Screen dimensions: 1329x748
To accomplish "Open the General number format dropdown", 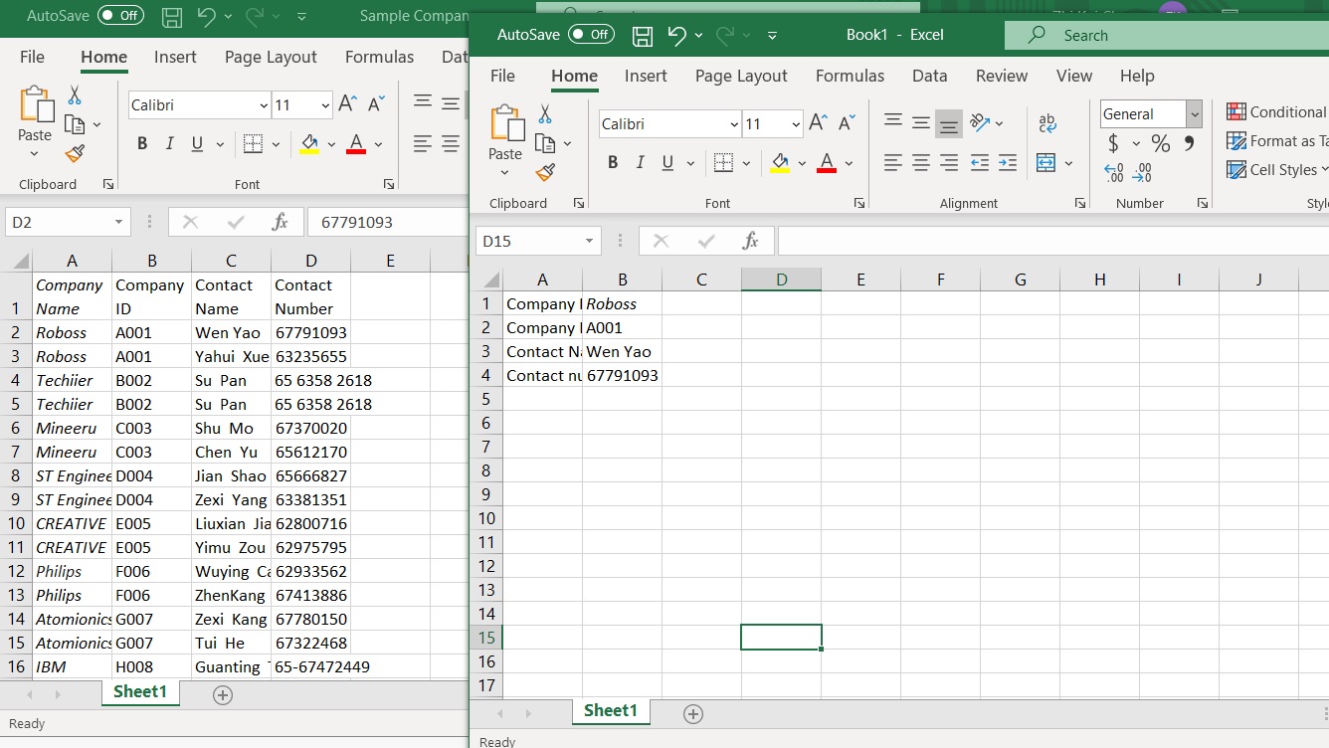I will click(x=1194, y=114).
